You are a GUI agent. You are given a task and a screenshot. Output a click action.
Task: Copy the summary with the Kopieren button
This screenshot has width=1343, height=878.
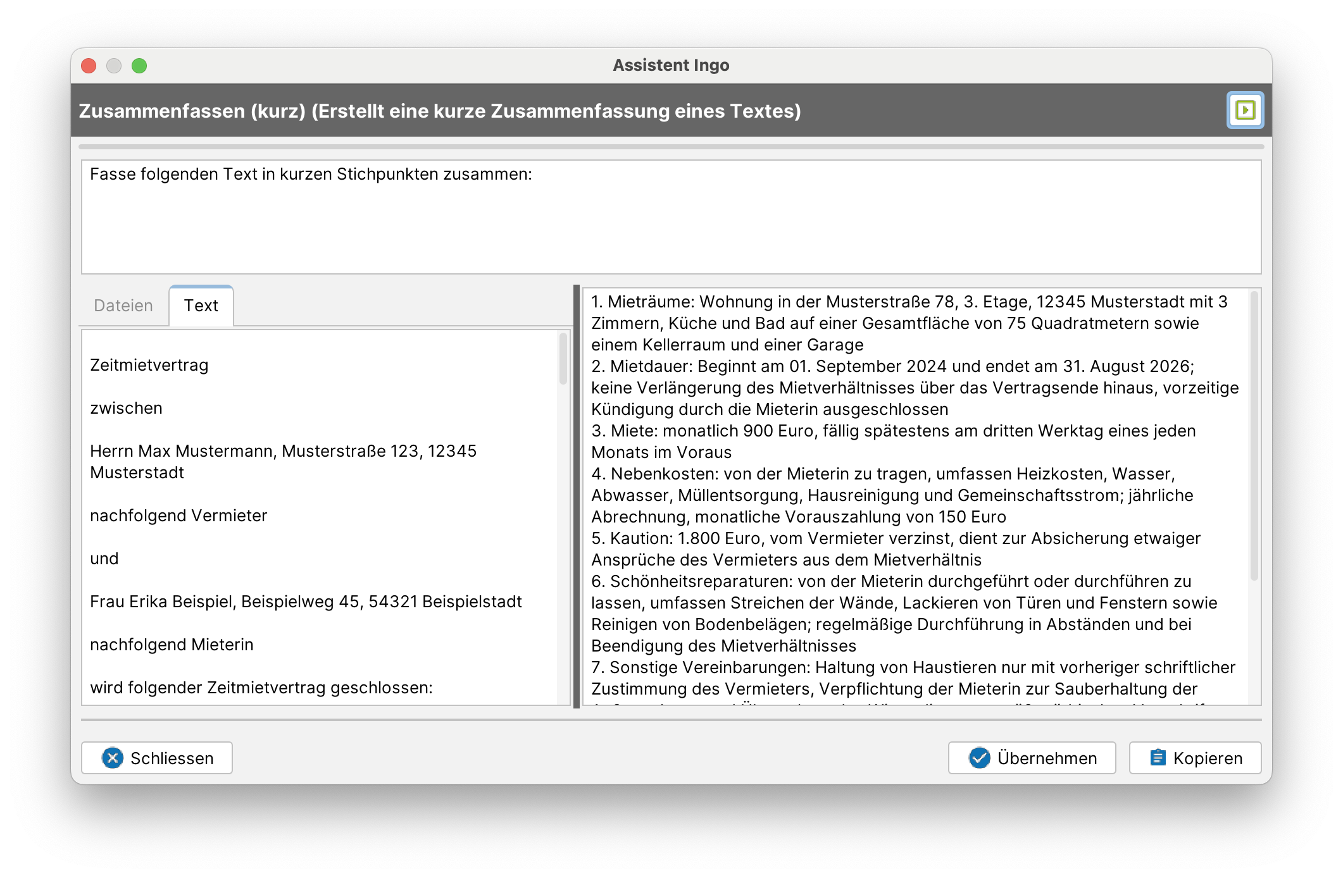1195,758
